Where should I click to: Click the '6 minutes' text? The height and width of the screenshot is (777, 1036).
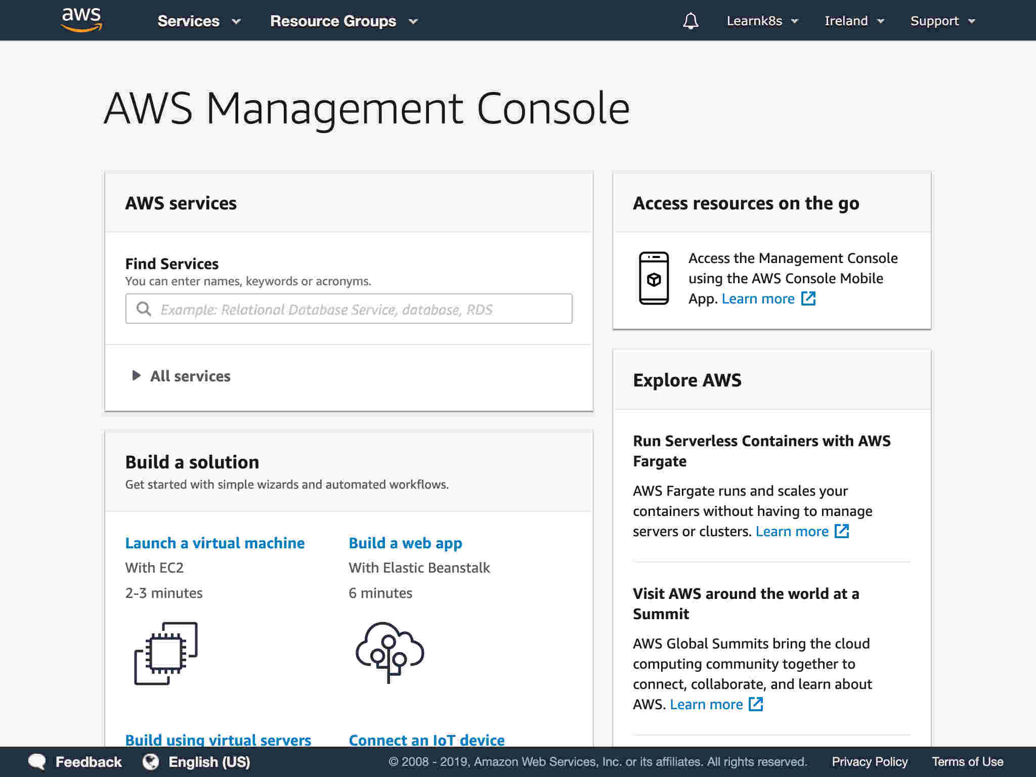(380, 593)
